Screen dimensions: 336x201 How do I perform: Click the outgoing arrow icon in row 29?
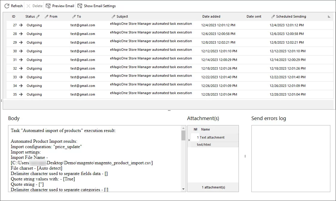(x=21, y=42)
